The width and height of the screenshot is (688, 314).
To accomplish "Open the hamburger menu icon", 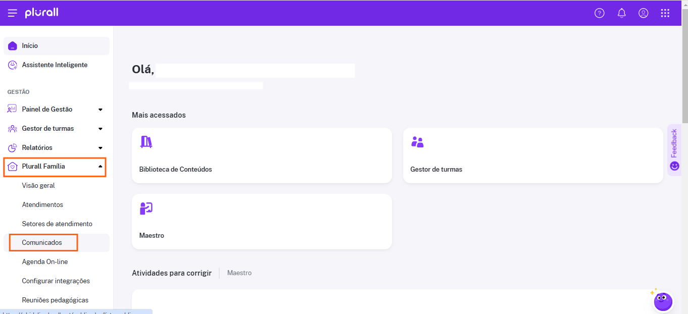I will click(x=13, y=13).
